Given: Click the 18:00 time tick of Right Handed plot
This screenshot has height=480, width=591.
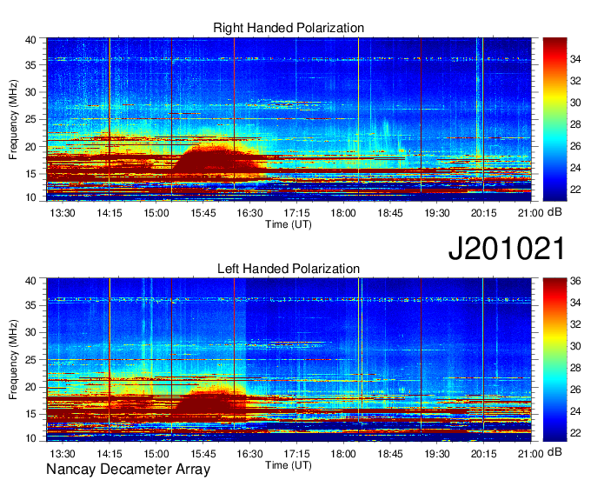Looking at the screenshot, I should coord(343,213).
